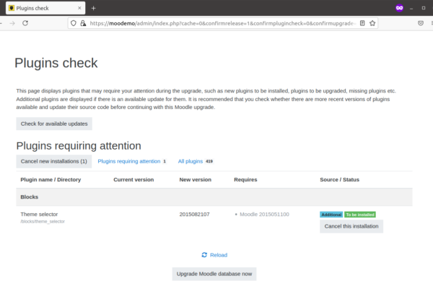Click the Plugins check page heading
The height and width of the screenshot is (289, 433).
pyautogui.click(x=56, y=63)
